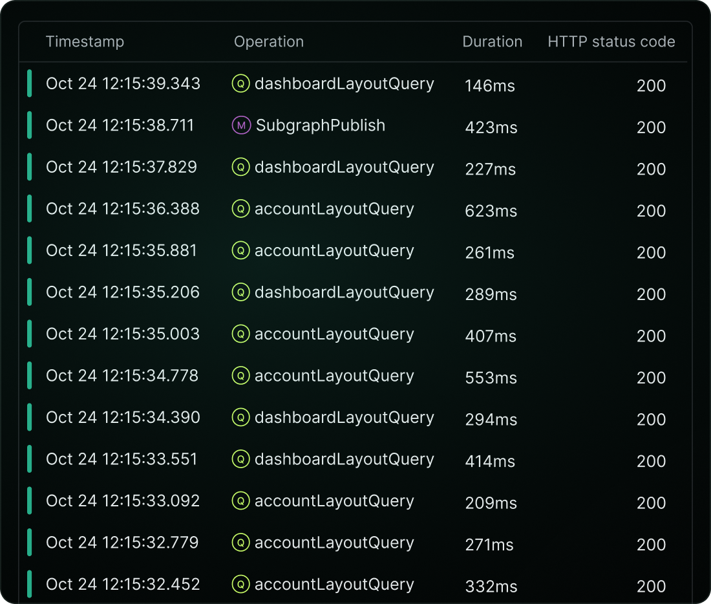This screenshot has width=711, height=604.
Task: Click the query icon in the 12:15:36.388 row
Action: click(x=241, y=209)
